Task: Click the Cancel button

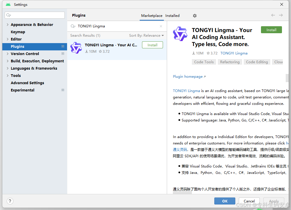Action: tap(249, 201)
